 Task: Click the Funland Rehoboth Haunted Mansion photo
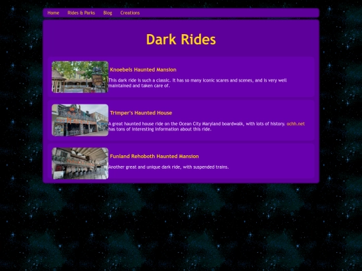tap(80, 163)
